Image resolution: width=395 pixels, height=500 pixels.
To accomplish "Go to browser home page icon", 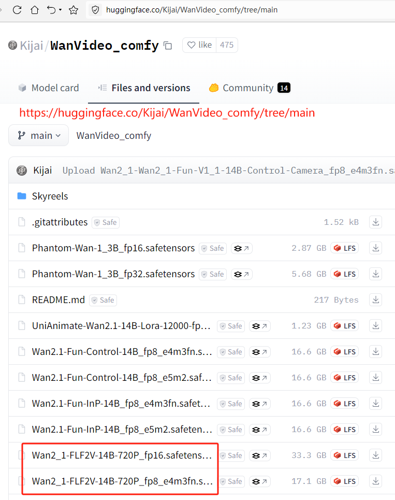I will point(34,10).
